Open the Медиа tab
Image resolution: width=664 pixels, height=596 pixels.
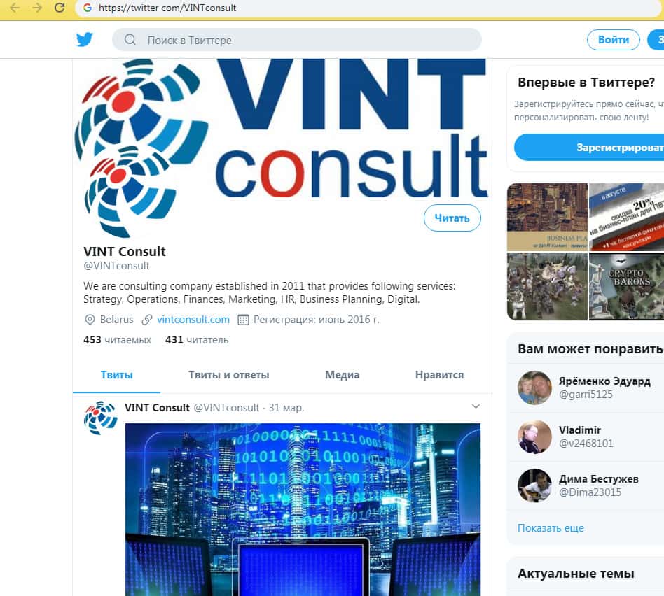pos(343,375)
